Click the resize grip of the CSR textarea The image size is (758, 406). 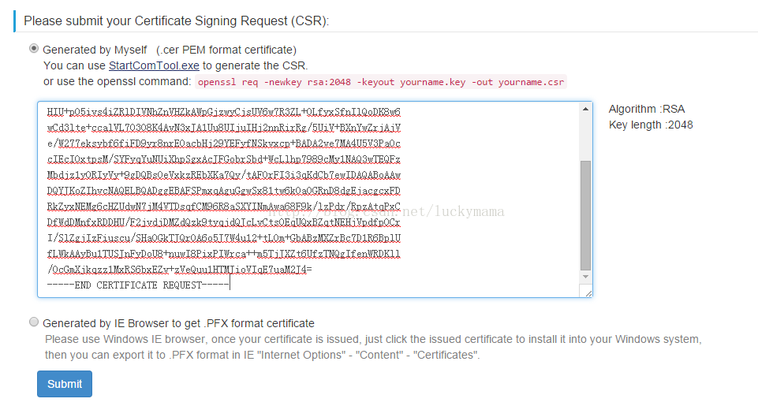pos(588,292)
